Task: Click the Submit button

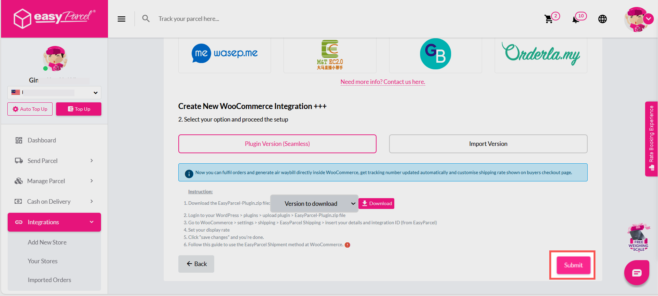Action: 573,265
